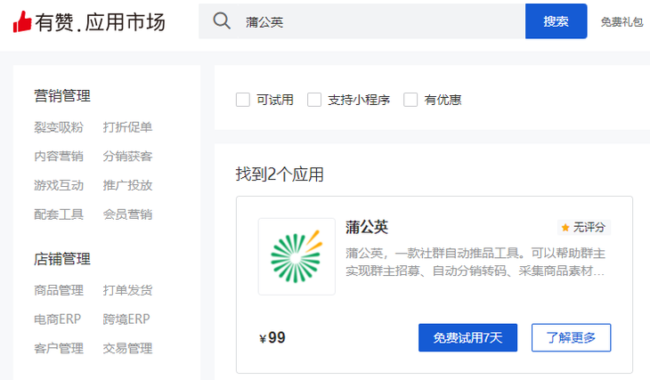Open 配套工具 category
The height and width of the screenshot is (380, 650).
[59, 214]
